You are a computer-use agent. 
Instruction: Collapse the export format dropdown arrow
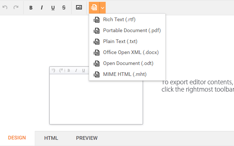point(103,7)
